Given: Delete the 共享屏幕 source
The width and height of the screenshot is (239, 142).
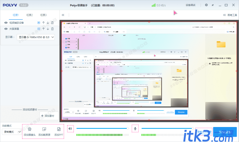Looking at the screenshot, I should pyautogui.click(x=52, y=29).
